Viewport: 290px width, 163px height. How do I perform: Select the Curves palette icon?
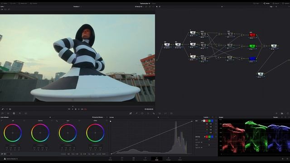(130, 113)
